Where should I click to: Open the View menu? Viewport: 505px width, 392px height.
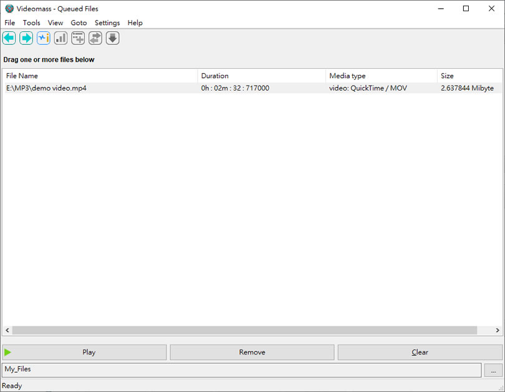click(55, 22)
